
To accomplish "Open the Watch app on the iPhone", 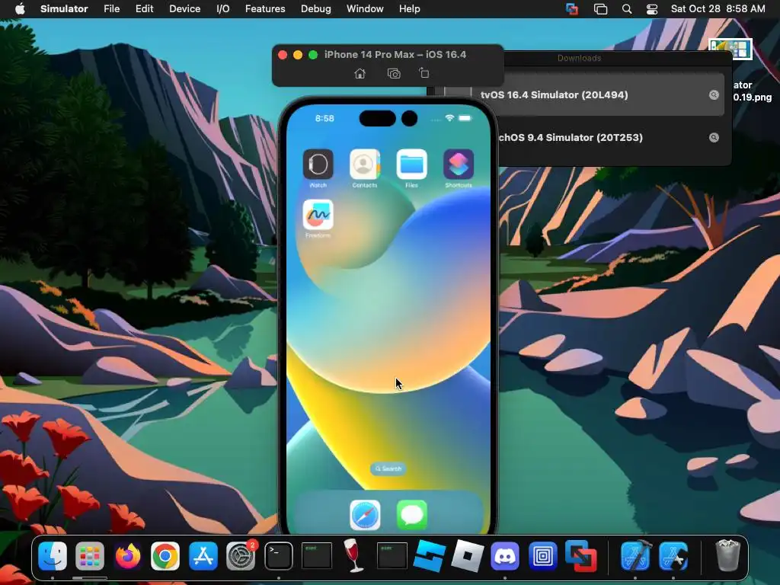I will (318, 165).
